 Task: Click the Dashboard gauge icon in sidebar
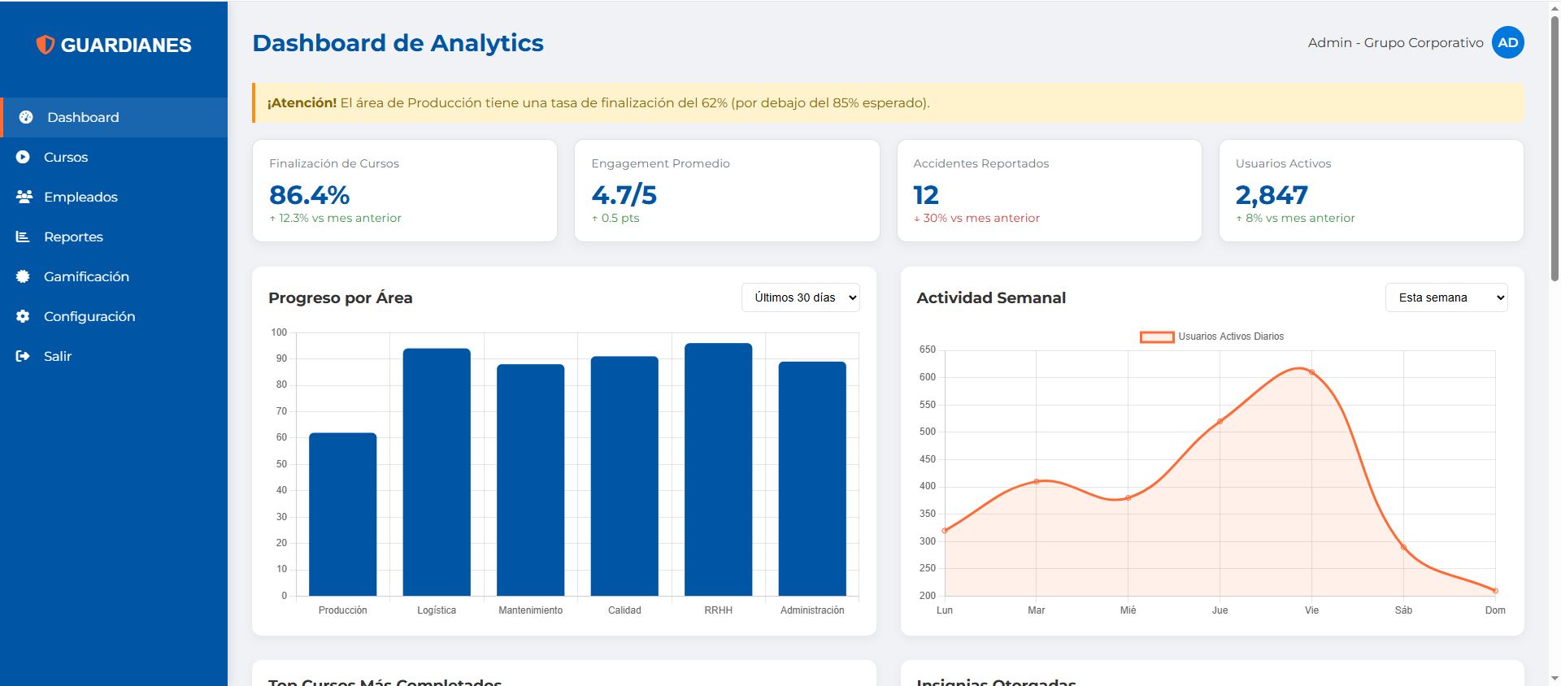point(26,117)
